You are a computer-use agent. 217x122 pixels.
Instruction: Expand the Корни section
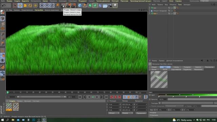click(153, 113)
